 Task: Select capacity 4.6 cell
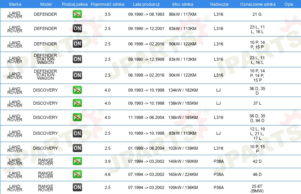(107, 174)
